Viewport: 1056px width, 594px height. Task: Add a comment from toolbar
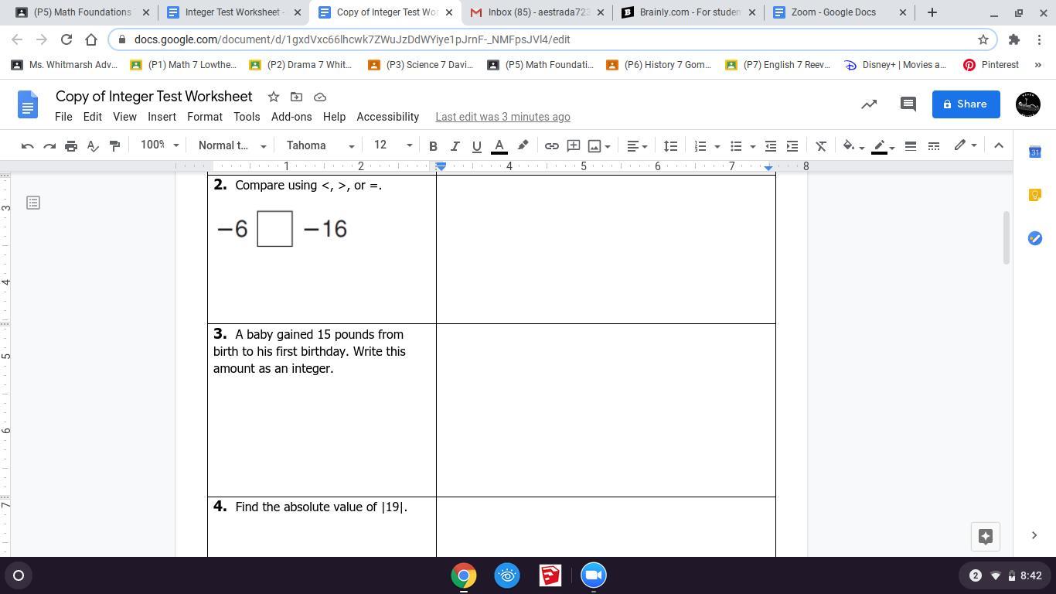click(x=574, y=145)
